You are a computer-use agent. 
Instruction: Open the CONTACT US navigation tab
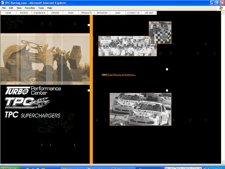(133, 13)
